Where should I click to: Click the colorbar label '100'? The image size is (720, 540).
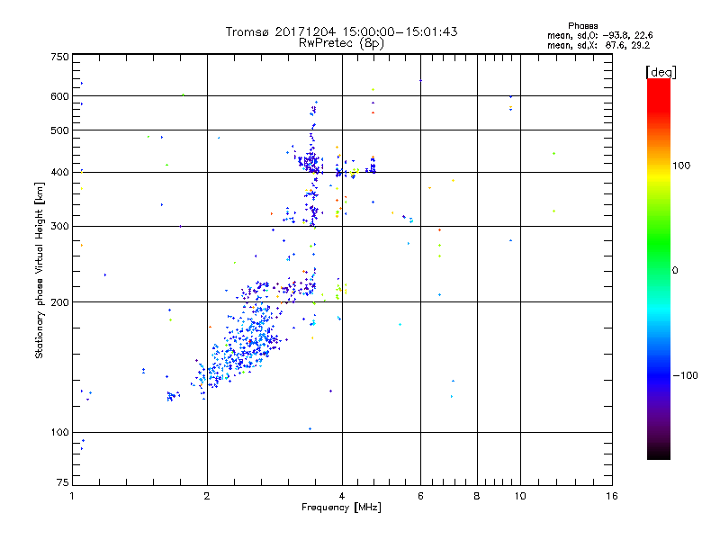pyautogui.click(x=681, y=166)
